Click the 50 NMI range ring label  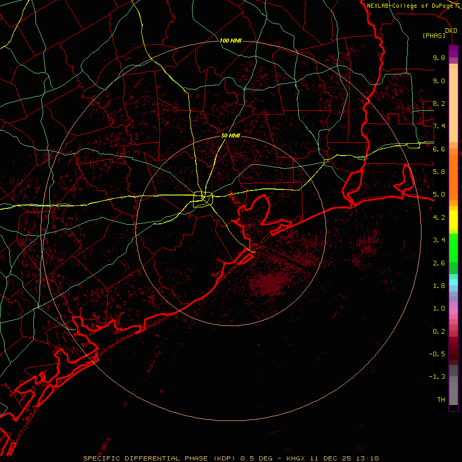(x=230, y=136)
